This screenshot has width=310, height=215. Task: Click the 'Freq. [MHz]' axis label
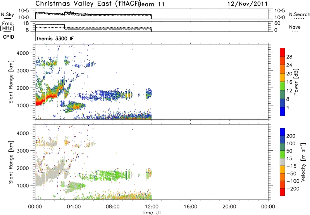pos(7,26)
